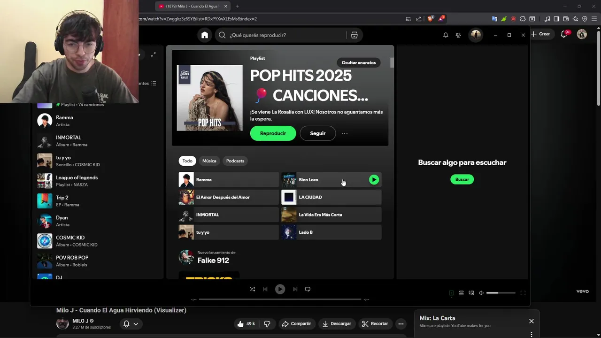Select the Música filter chip
Image resolution: width=601 pixels, height=338 pixels.
tap(209, 161)
